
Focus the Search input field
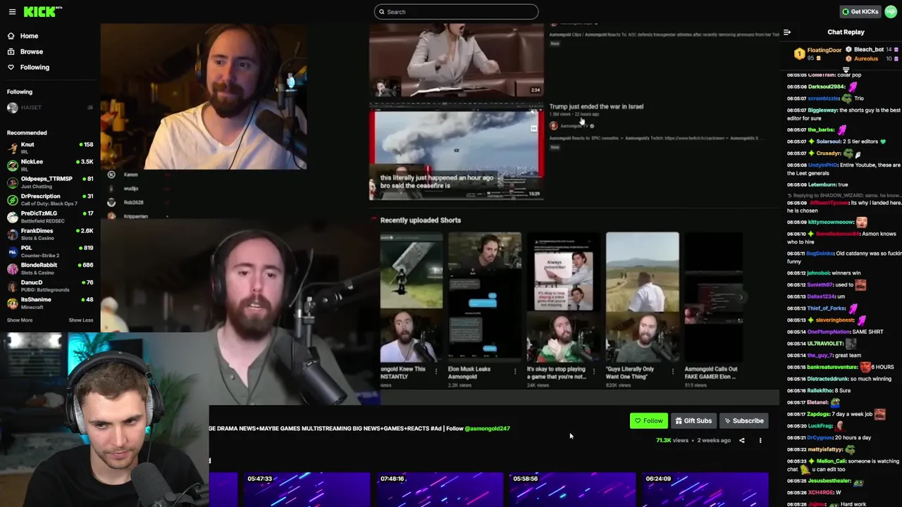point(456,11)
